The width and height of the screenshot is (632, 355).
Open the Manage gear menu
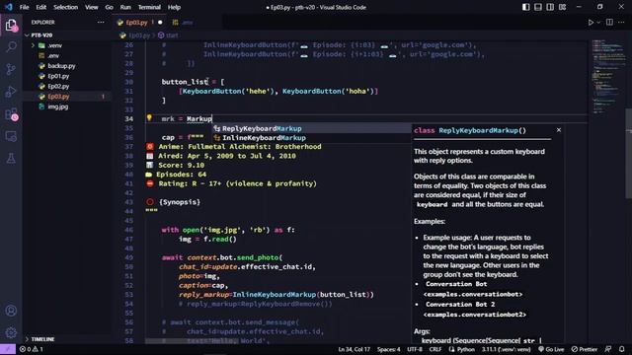[x=11, y=332]
